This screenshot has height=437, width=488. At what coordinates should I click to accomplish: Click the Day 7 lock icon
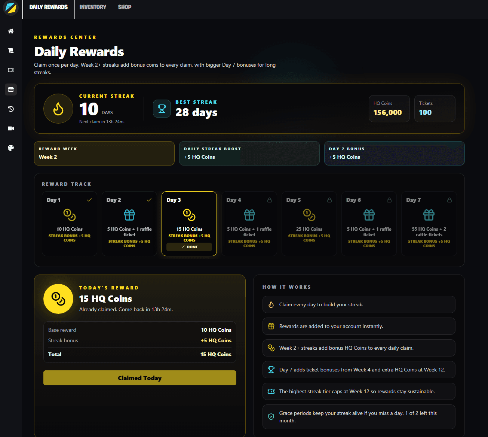(x=449, y=200)
